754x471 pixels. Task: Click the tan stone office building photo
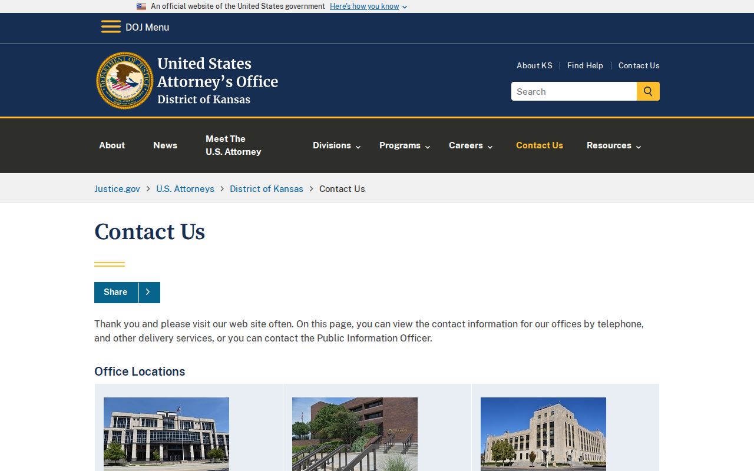[x=543, y=434]
